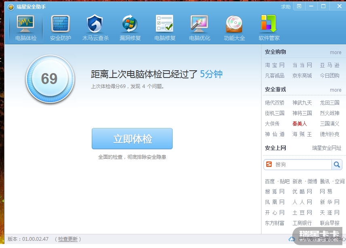
Task: Open 搜狐网 link
Action: (x=275, y=191)
